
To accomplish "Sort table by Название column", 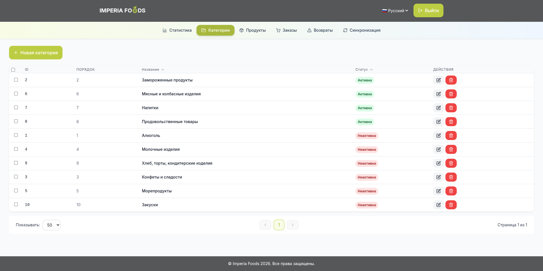I will [153, 70].
